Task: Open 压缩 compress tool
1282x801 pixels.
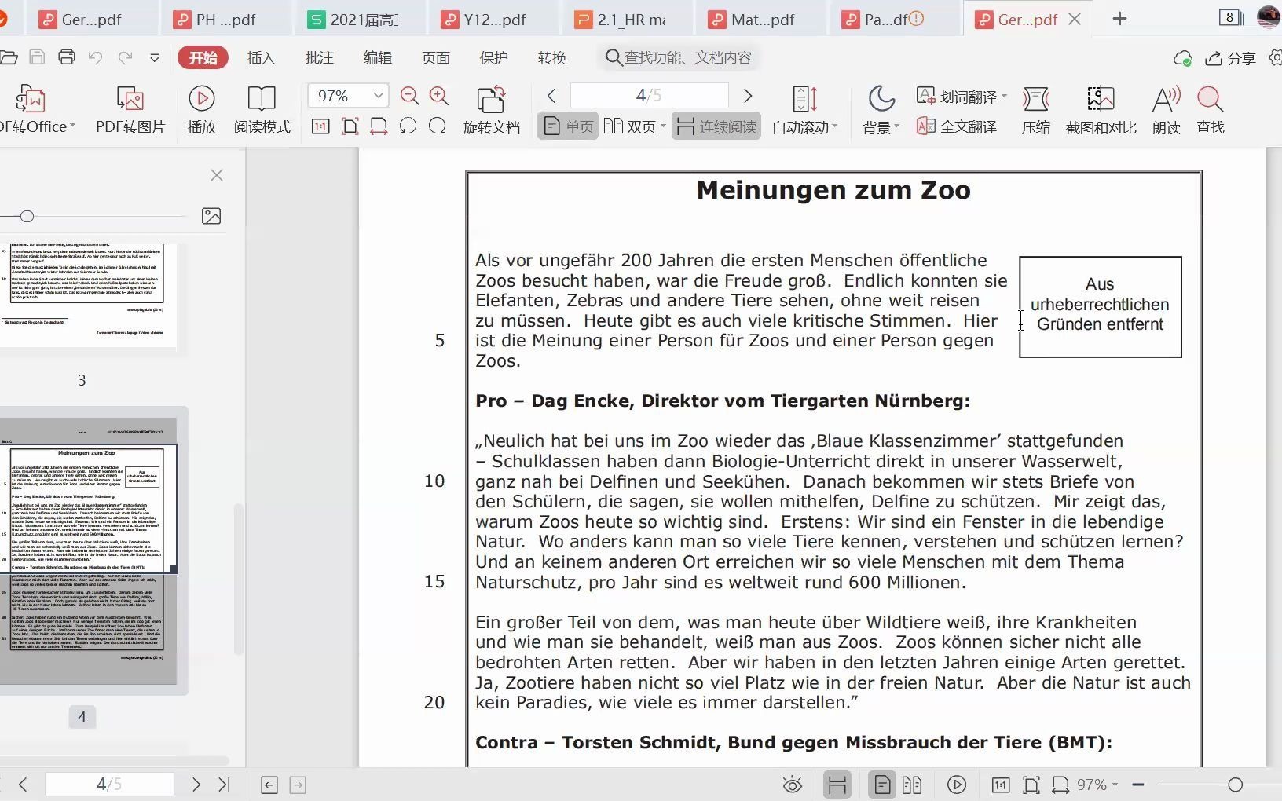Action: 1036,109
